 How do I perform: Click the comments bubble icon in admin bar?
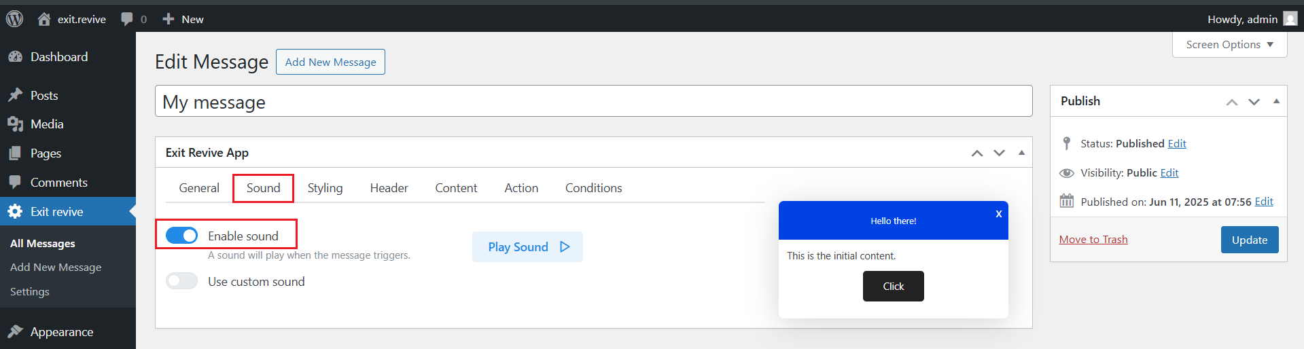point(127,19)
